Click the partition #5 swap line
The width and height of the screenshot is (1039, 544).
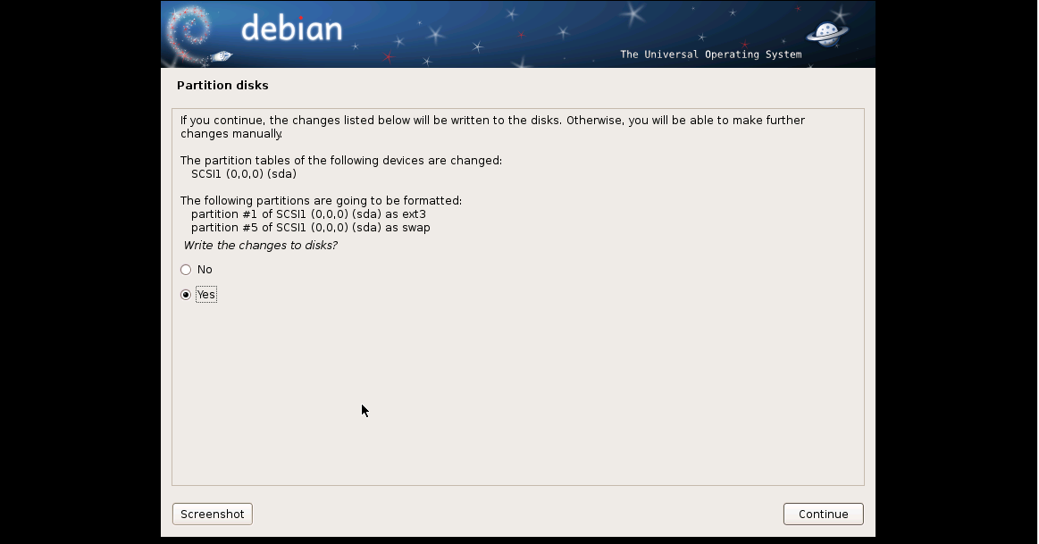click(x=311, y=227)
